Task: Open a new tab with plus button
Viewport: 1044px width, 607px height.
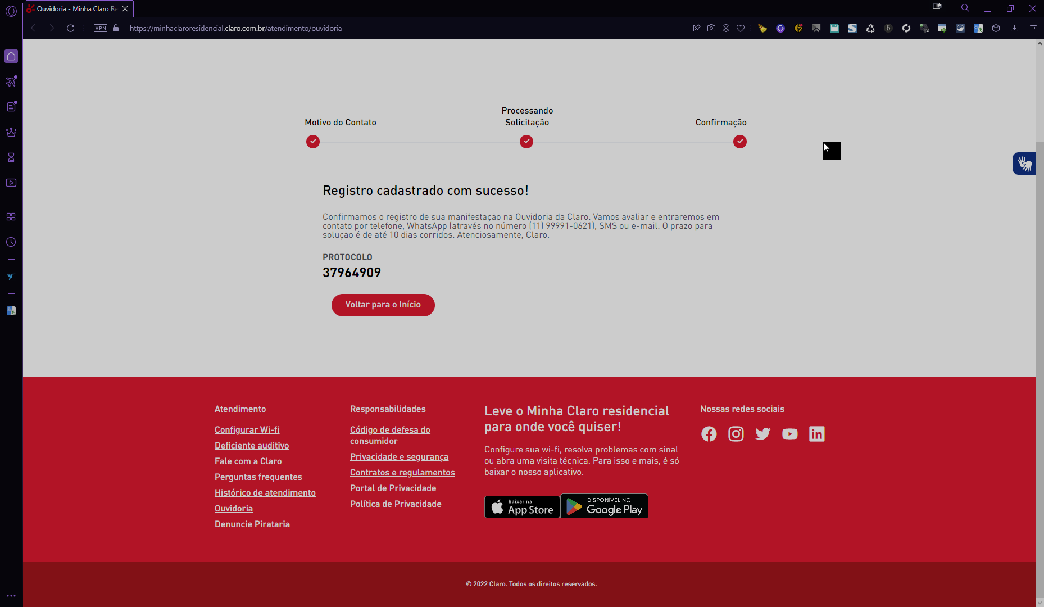Action: point(142,8)
